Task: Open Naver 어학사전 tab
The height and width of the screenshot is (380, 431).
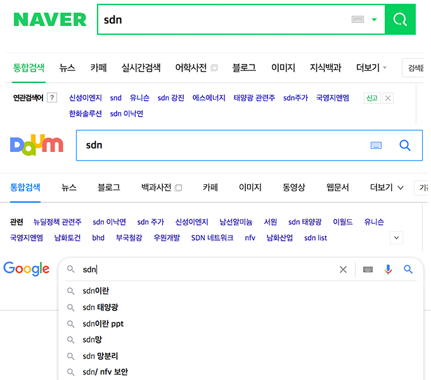Action: (191, 68)
